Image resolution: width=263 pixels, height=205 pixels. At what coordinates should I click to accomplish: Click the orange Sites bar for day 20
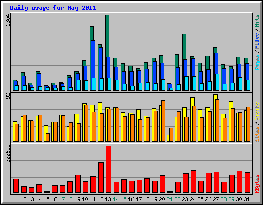coord(163,121)
